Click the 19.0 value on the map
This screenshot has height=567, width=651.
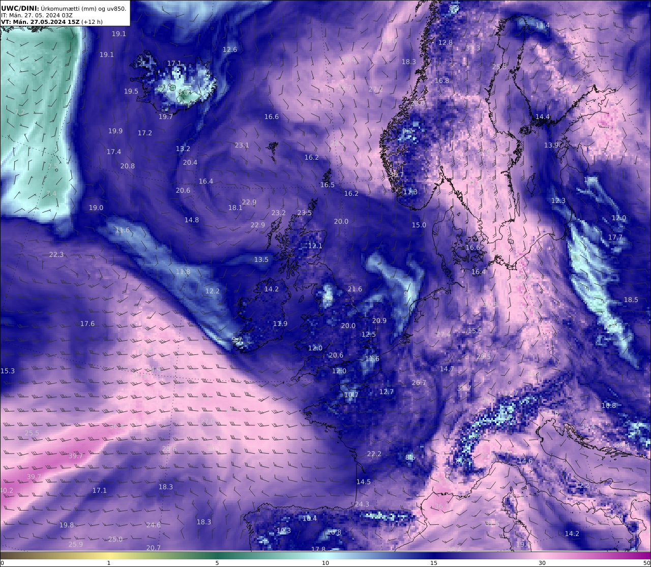[x=96, y=207]
